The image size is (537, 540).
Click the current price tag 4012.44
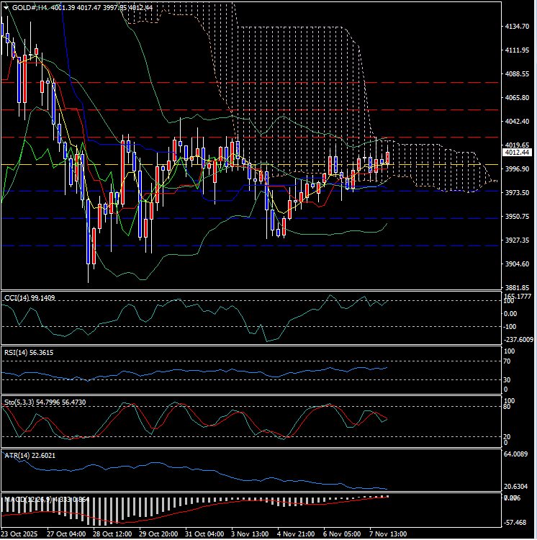coord(517,153)
